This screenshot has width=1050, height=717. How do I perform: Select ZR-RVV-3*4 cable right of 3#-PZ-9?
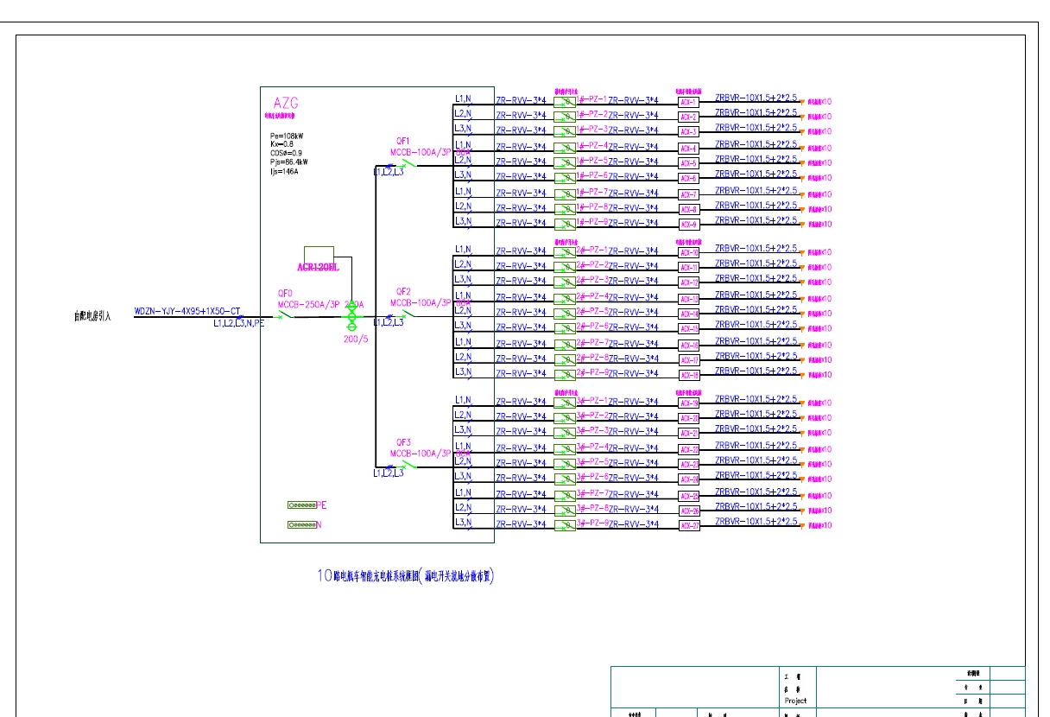633,523
